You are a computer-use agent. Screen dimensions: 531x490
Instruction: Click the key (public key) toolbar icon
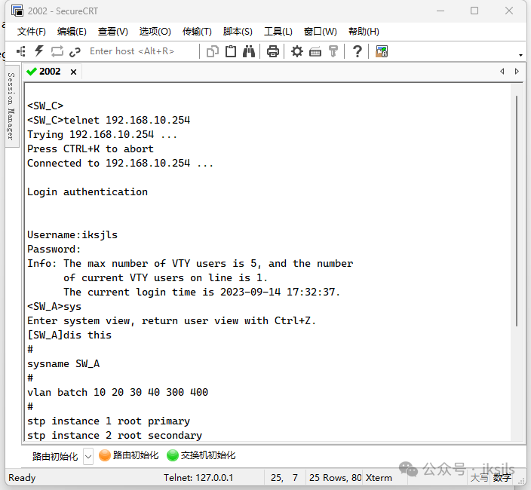[333, 51]
